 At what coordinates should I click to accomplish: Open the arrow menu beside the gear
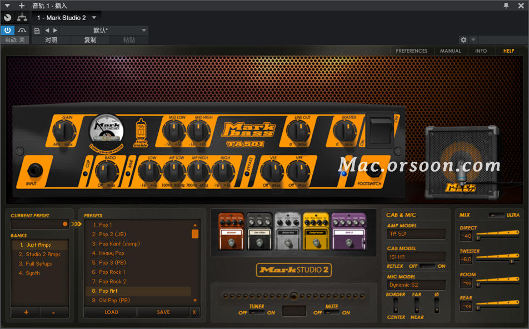[x=473, y=40]
